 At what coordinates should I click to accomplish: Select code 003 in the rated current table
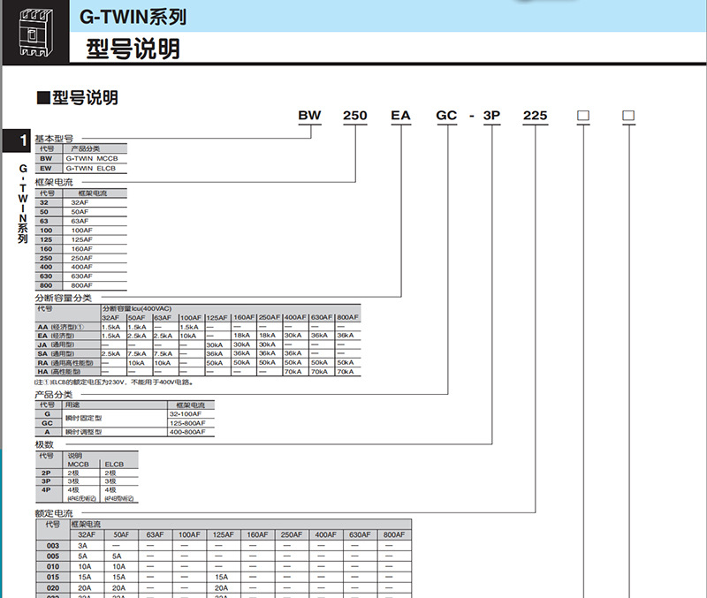tap(53, 546)
